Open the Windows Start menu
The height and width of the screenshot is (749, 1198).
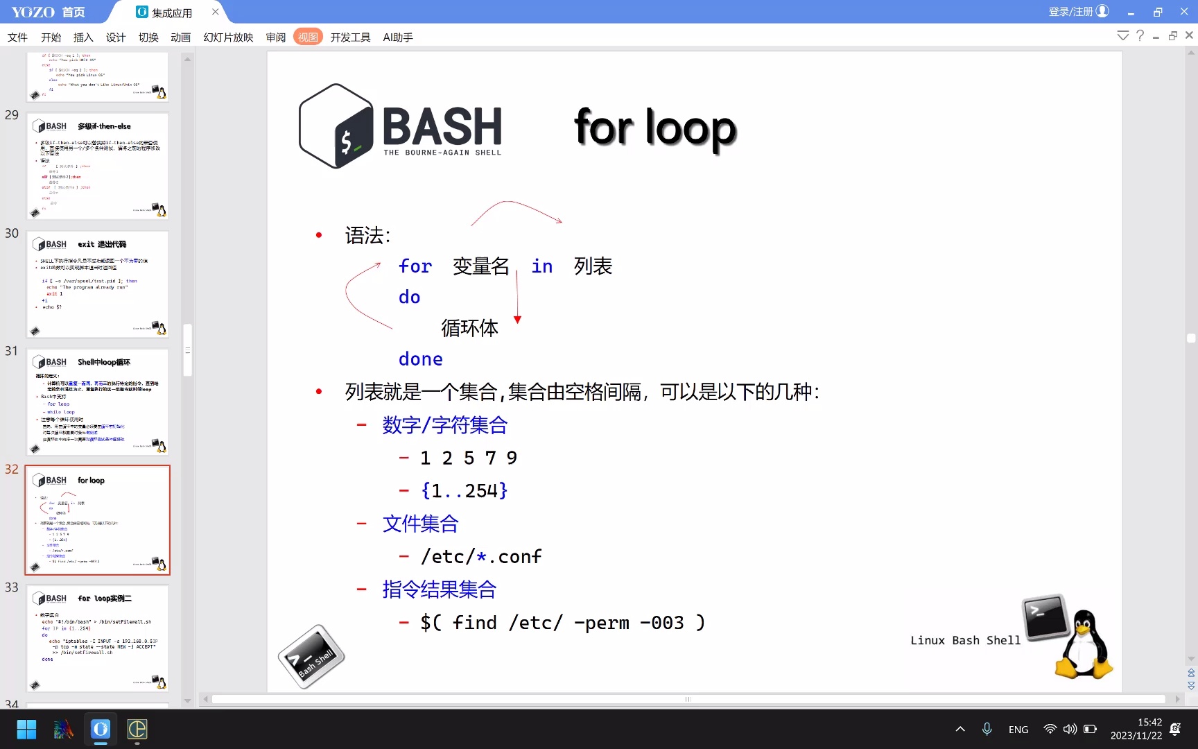26,730
